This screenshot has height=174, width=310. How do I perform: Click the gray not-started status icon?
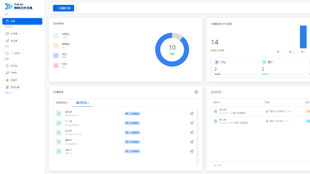56,36
